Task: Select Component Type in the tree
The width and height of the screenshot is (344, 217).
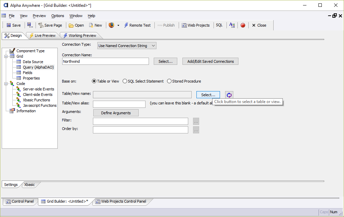Action: click(30, 51)
